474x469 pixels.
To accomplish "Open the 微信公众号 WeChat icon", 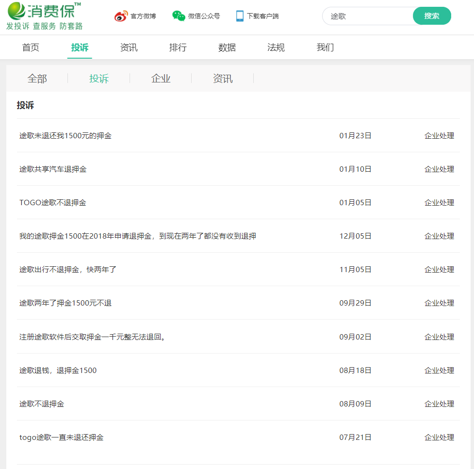I will click(x=179, y=16).
